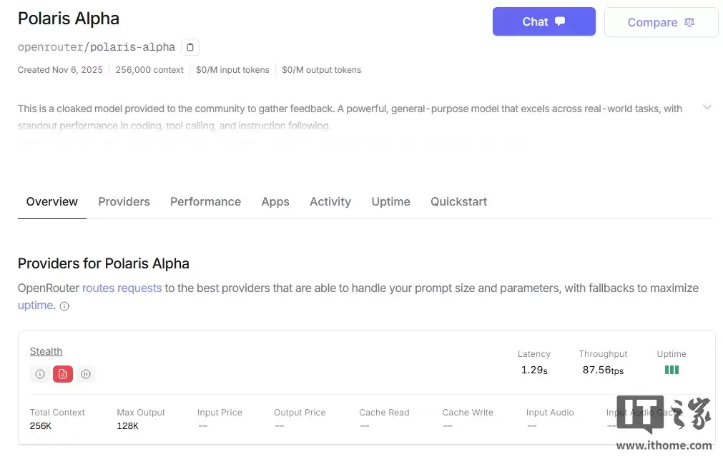The height and width of the screenshot is (459, 723).
Task: Open the Performance tab
Action: point(205,201)
